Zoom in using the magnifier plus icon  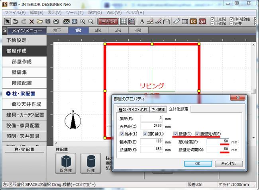(x=83, y=21)
